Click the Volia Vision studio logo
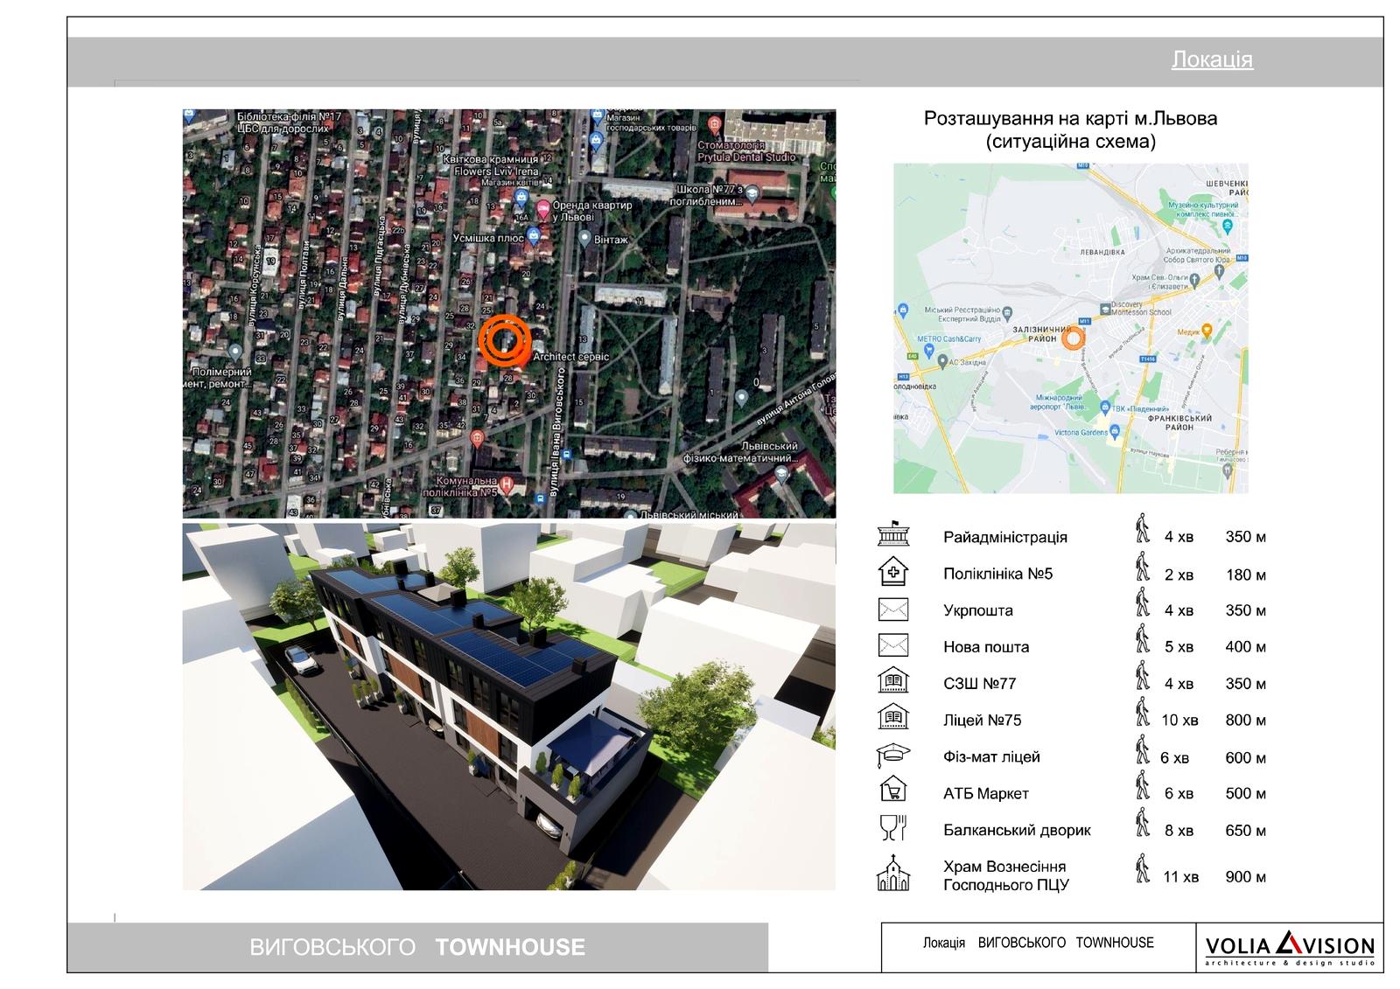The height and width of the screenshot is (989, 1400). click(1290, 948)
